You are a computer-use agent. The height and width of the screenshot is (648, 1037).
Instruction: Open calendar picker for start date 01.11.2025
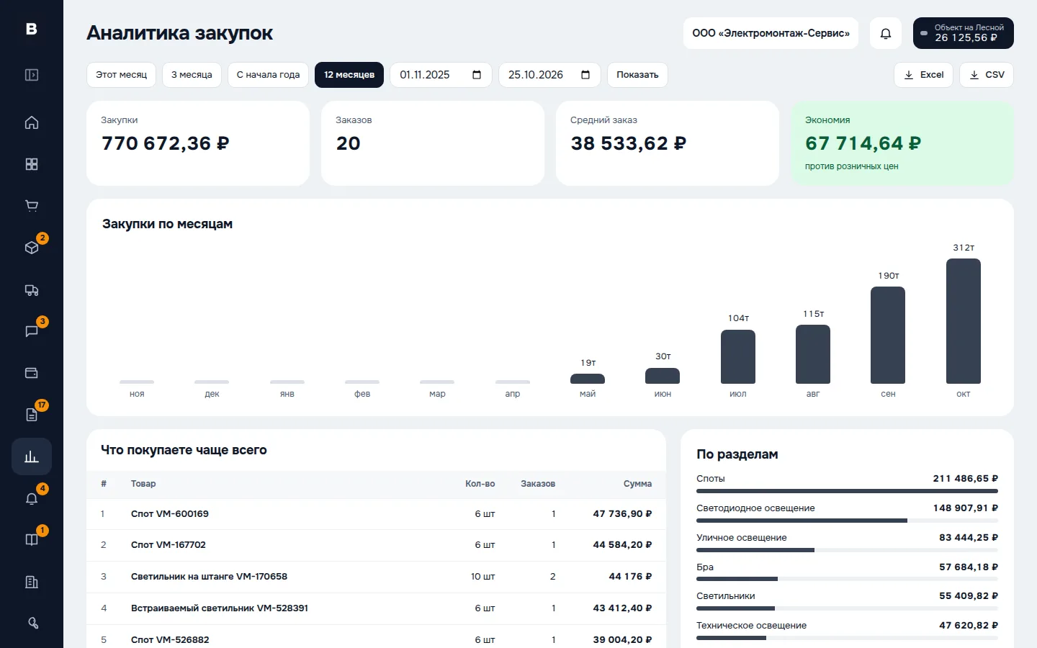(x=477, y=75)
